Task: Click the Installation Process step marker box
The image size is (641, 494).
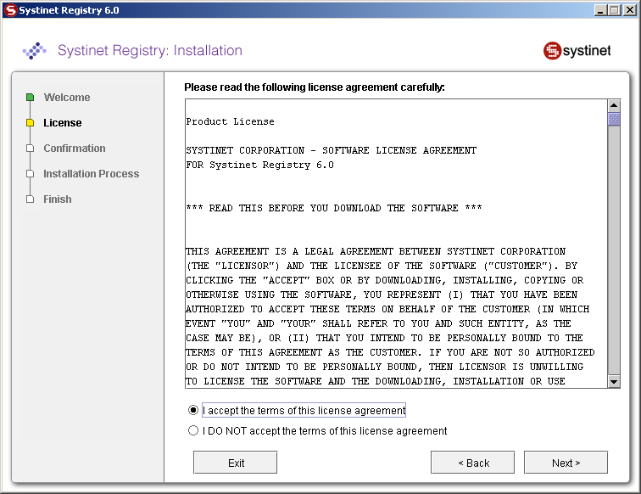Action: coord(30,173)
